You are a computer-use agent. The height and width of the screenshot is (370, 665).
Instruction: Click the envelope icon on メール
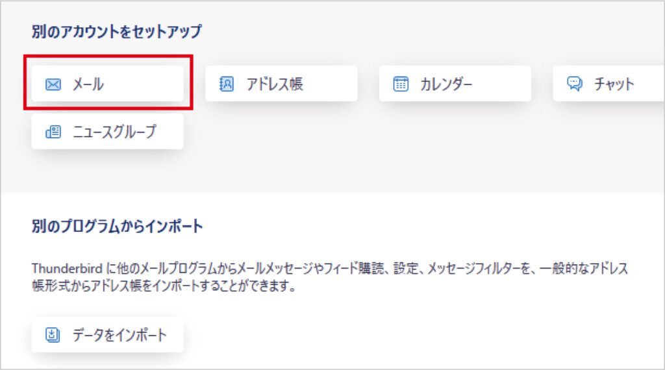(x=53, y=84)
